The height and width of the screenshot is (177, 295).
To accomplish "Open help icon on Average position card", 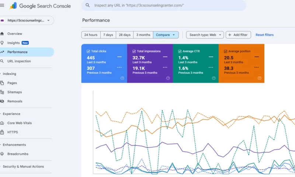I will pos(259,78).
